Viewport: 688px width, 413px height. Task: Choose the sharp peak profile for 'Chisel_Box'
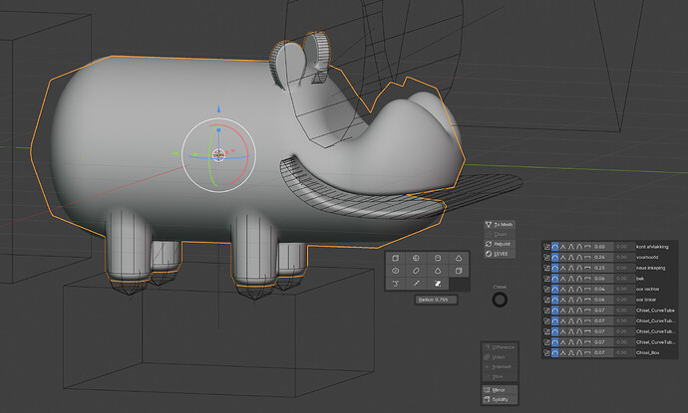[x=563, y=352]
